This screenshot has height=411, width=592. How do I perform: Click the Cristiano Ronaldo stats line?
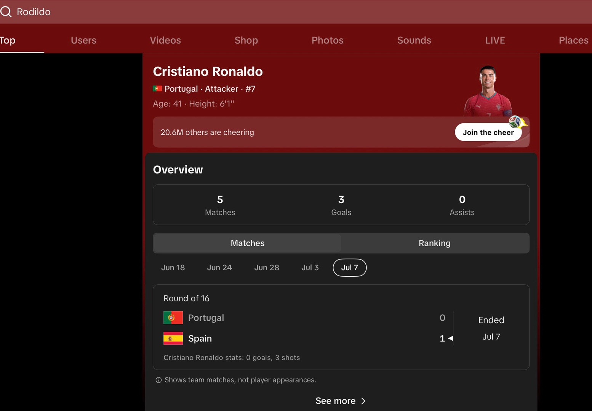coord(232,358)
